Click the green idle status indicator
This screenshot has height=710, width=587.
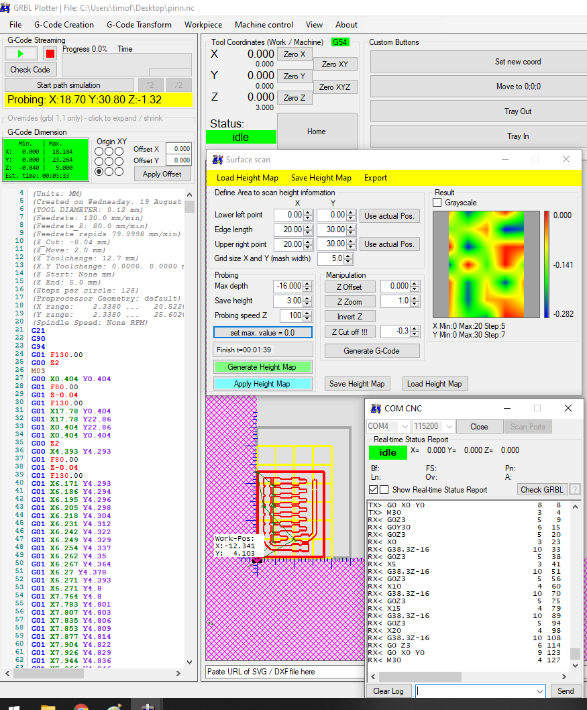(240, 137)
